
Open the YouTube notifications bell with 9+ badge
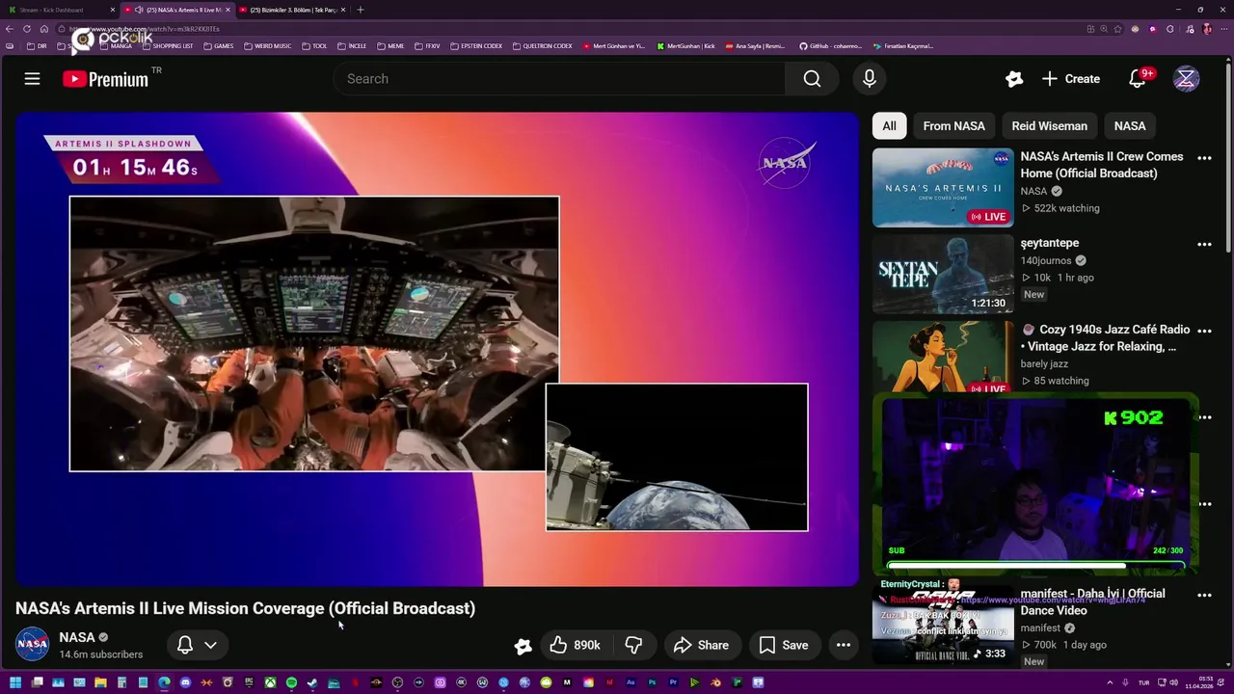(1138, 79)
